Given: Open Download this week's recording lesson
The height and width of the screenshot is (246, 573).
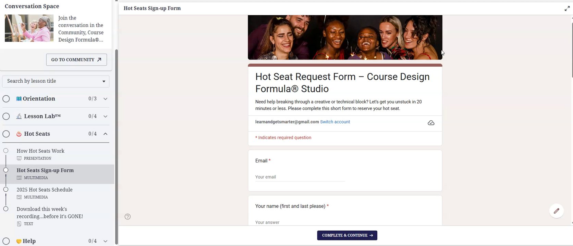Looking at the screenshot, I should [50, 213].
